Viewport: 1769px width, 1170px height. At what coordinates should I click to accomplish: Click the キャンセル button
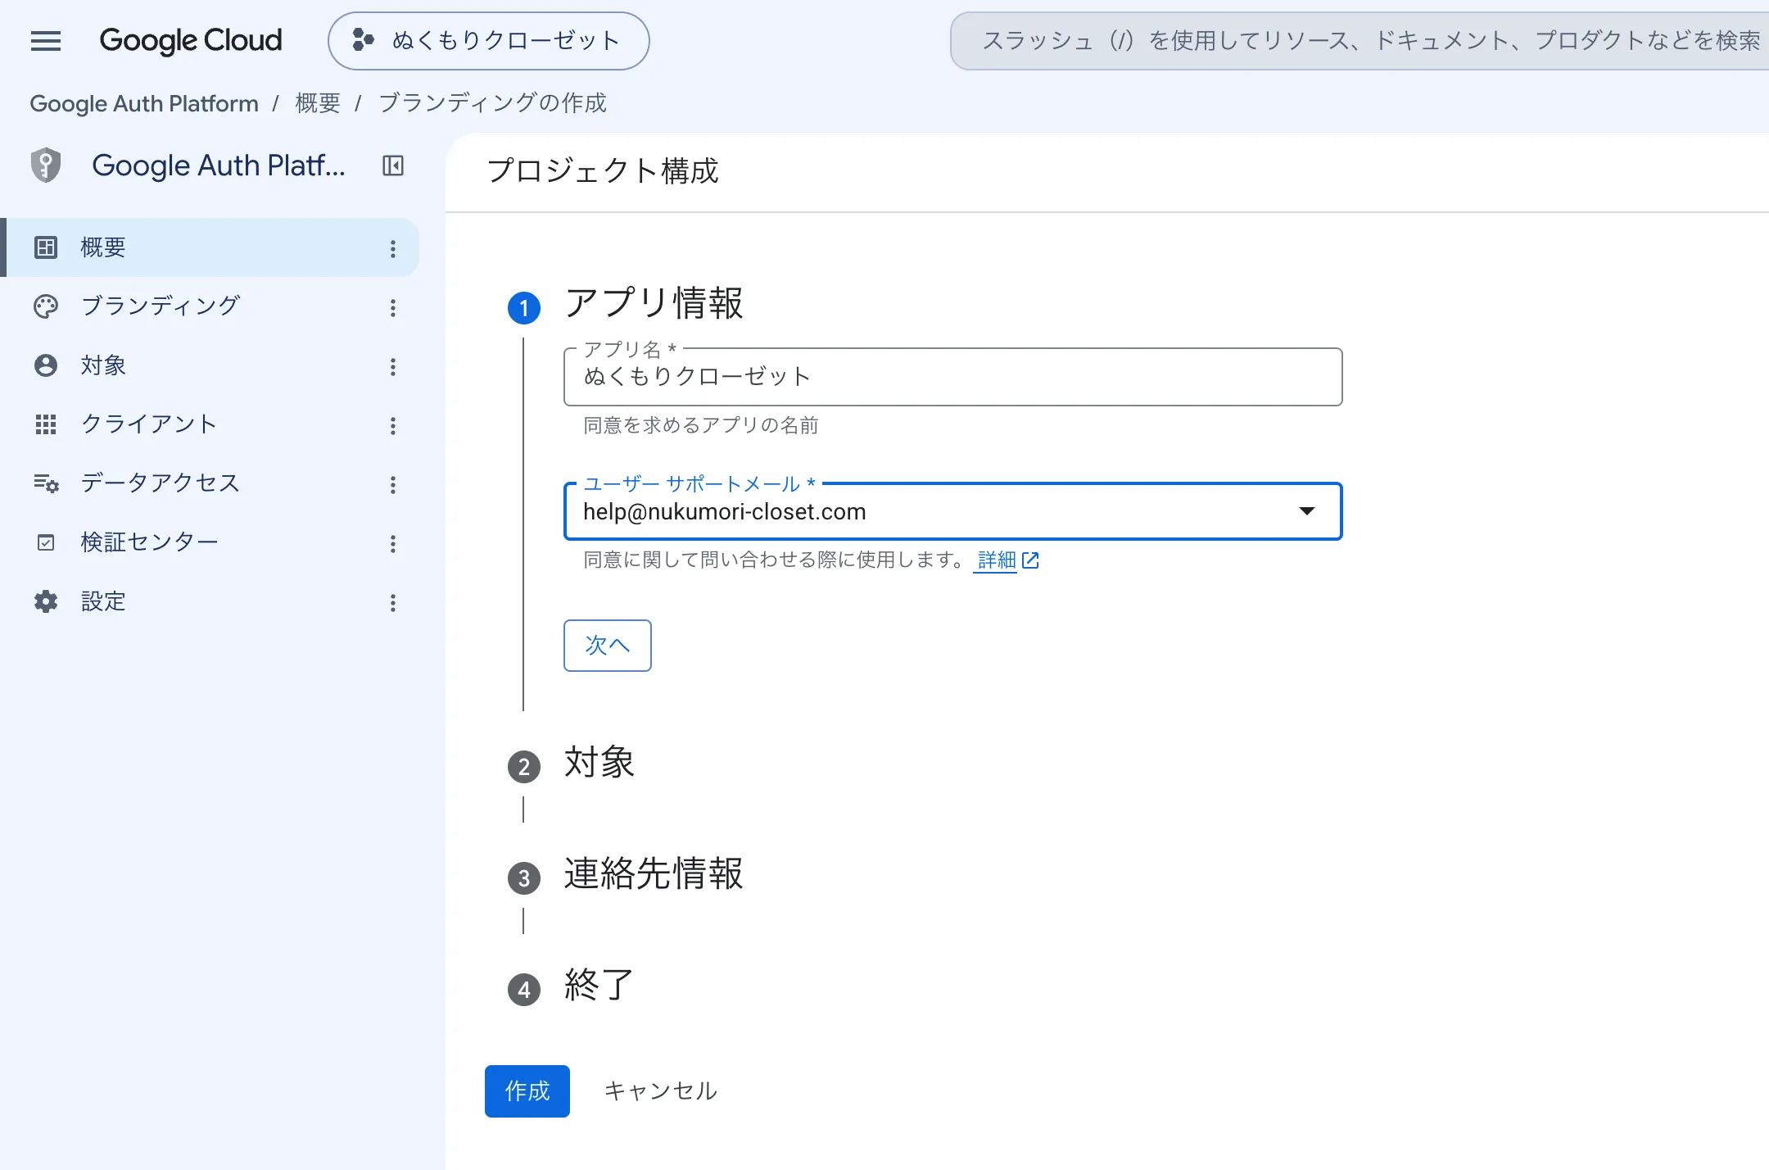(x=660, y=1091)
